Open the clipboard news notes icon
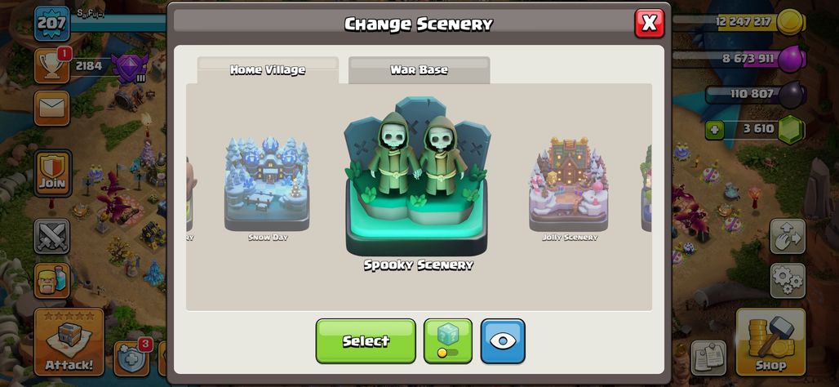This screenshot has width=839, height=387. tap(708, 358)
